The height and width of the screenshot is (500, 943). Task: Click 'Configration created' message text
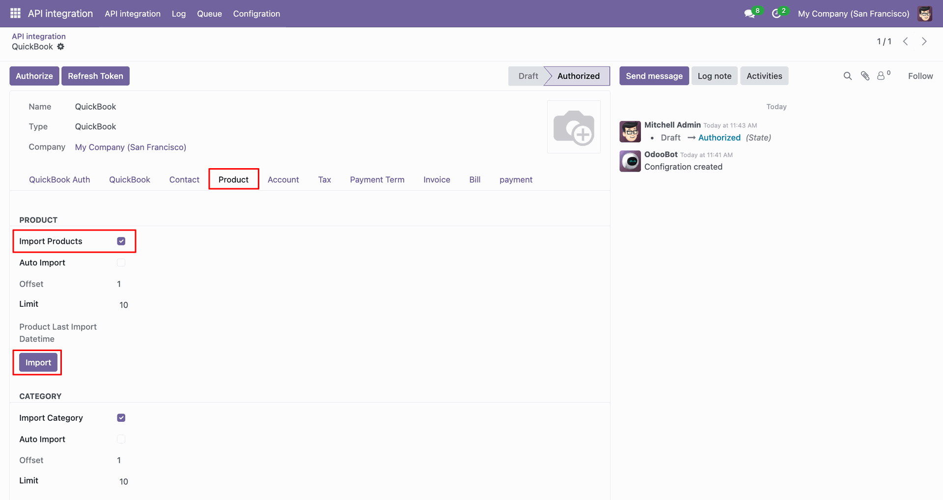[x=683, y=167]
